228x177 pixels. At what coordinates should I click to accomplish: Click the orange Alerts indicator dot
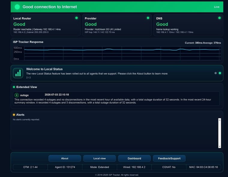coord(14,115)
